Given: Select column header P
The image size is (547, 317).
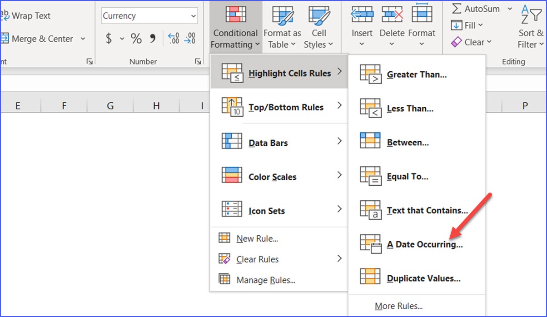Looking at the screenshot, I should [525, 105].
